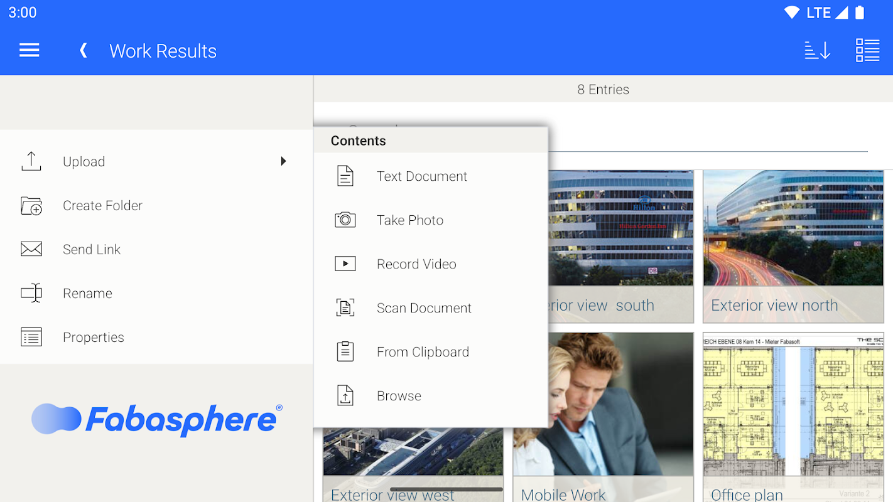Open the Exterior view north thumbnail

click(793, 246)
